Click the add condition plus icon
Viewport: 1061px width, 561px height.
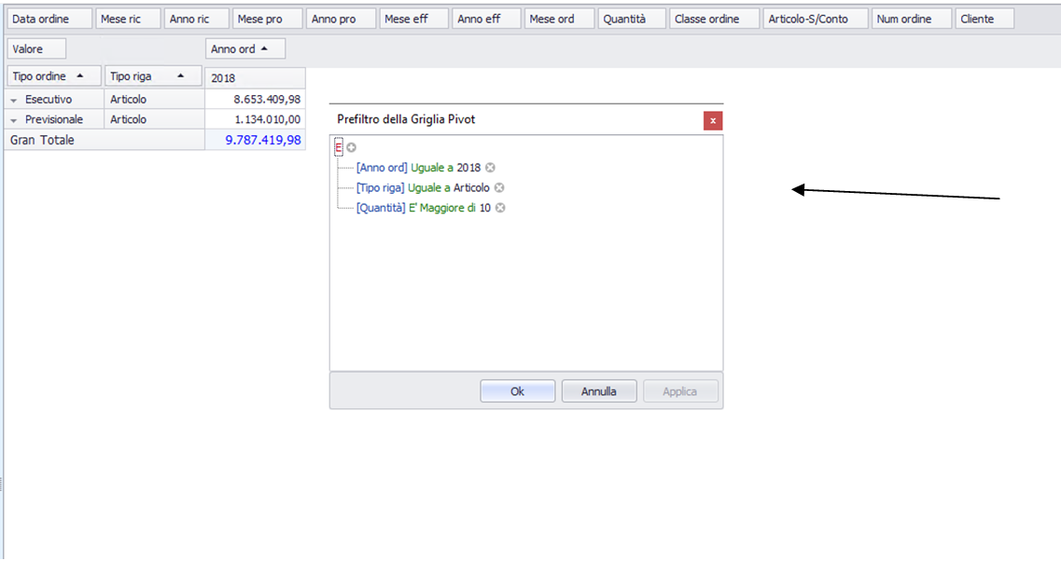click(x=352, y=147)
